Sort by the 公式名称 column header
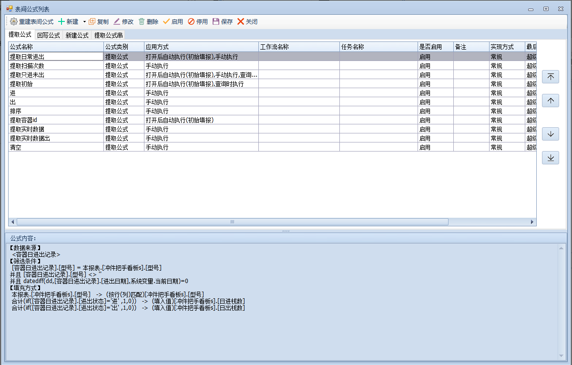The image size is (572, 365). (x=56, y=47)
